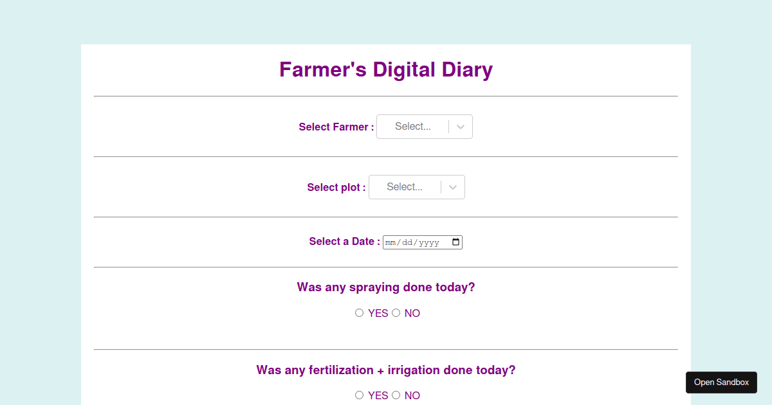The image size is (772, 405).
Task: Click the Select plot label text
Action: tap(336, 187)
